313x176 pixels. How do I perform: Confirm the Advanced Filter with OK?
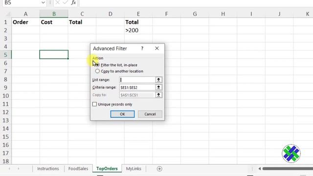(x=122, y=114)
